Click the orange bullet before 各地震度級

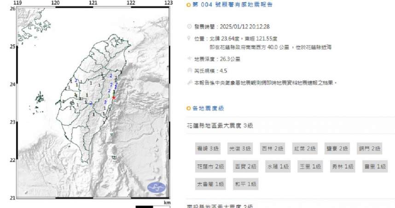point(188,109)
